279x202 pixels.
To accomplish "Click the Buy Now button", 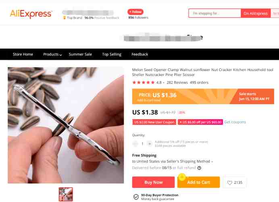I will coord(153,182).
